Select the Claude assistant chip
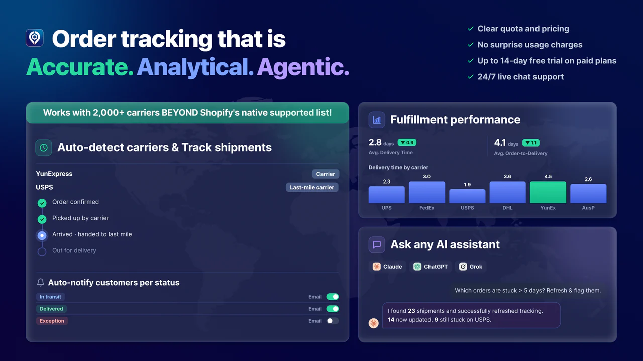Image resolution: width=643 pixels, height=361 pixels. pyautogui.click(x=387, y=267)
